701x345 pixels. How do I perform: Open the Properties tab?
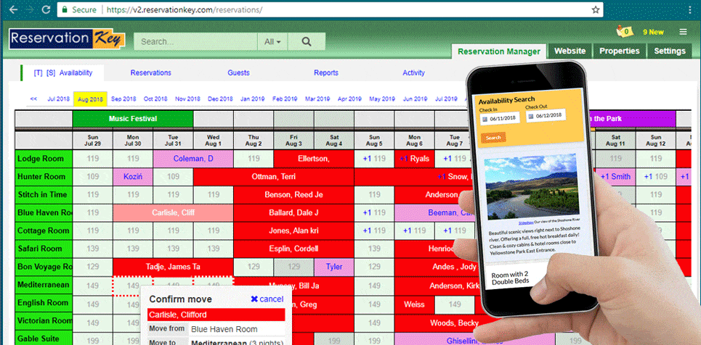[x=619, y=51]
